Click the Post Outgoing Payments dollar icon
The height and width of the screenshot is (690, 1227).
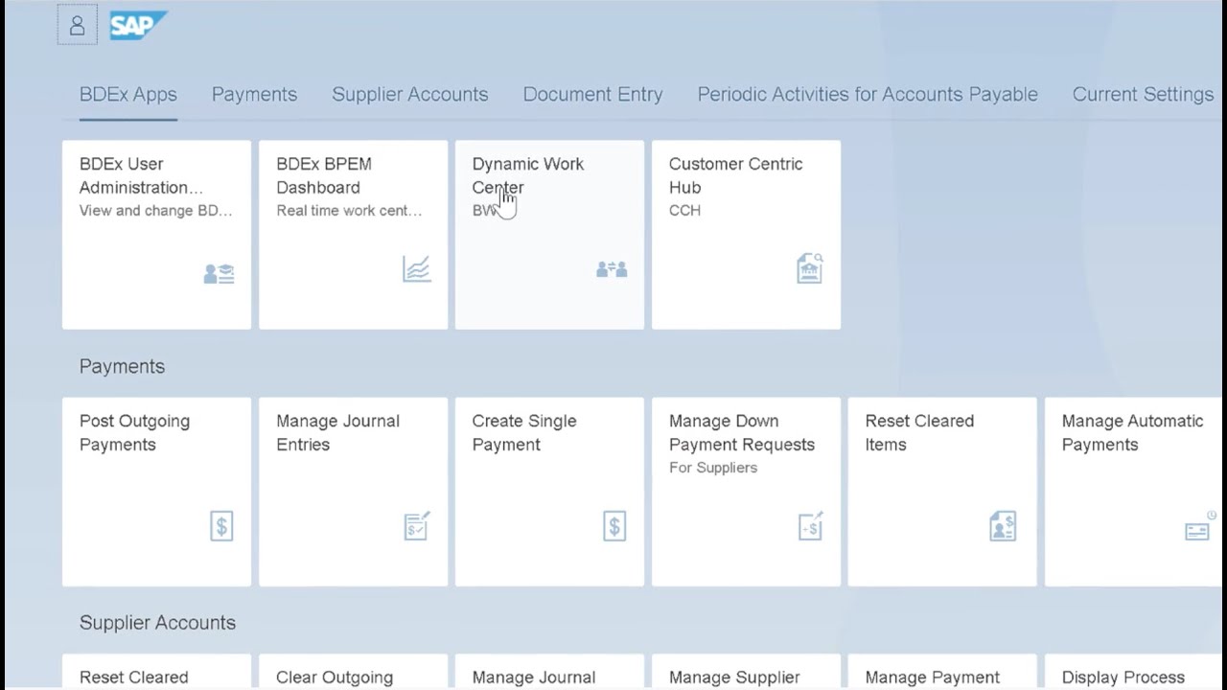tap(221, 526)
